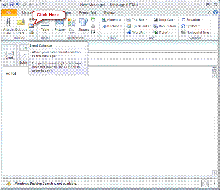Insert Date & Time
The image size is (220, 190).
coord(165,26)
